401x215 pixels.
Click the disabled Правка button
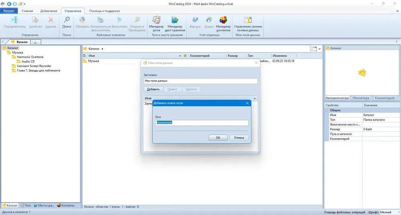point(172,89)
